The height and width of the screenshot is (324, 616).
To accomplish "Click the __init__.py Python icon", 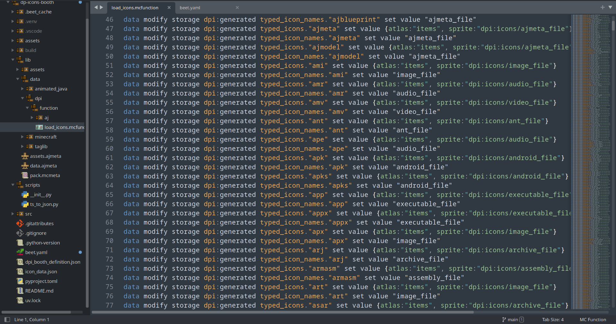I will pos(25,195).
